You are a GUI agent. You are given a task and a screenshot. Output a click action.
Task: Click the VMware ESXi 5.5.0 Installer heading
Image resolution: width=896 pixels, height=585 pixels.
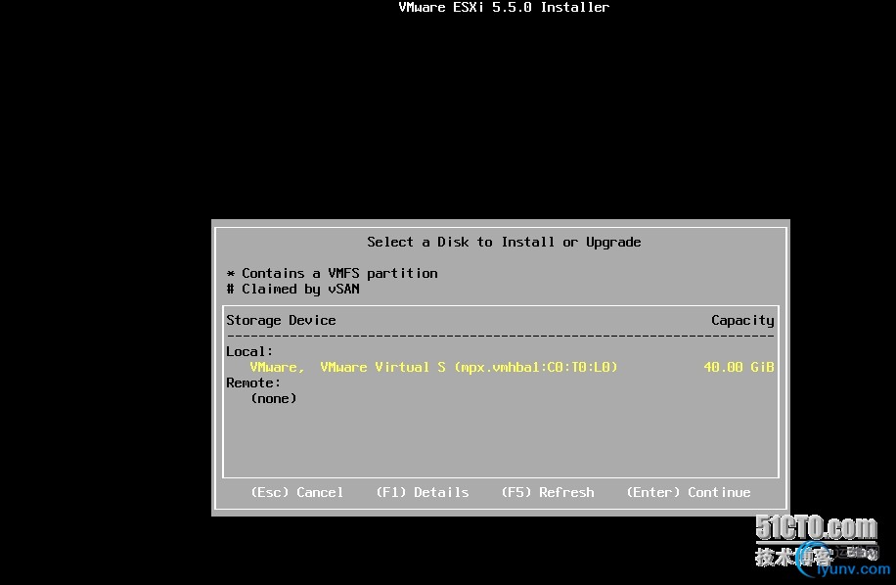pyautogui.click(x=504, y=8)
